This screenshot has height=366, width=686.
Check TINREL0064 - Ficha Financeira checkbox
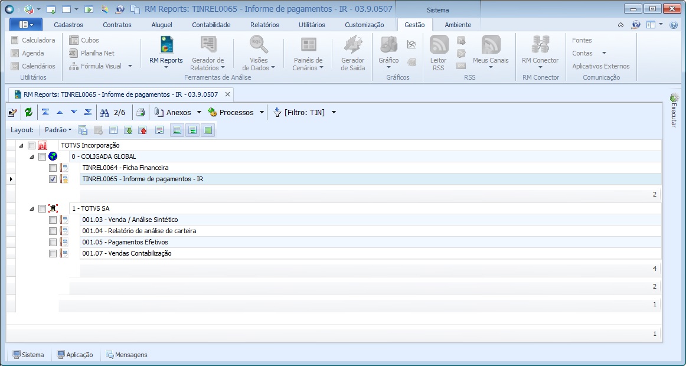point(53,168)
